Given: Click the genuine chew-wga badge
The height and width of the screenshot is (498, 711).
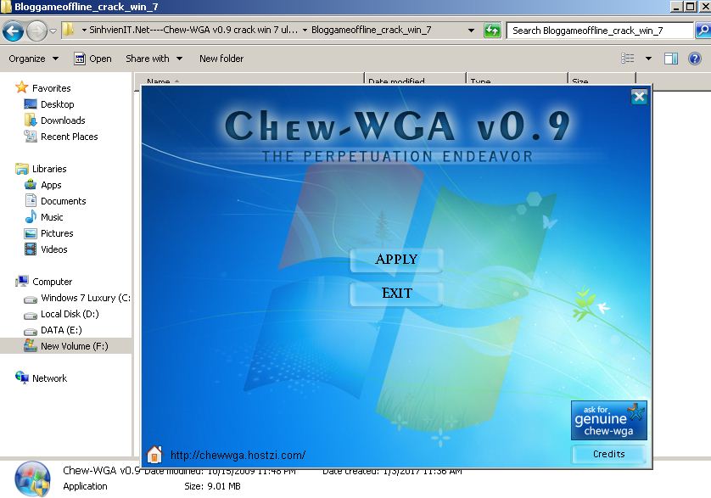Looking at the screenshot, I should [x=607, y=418].
